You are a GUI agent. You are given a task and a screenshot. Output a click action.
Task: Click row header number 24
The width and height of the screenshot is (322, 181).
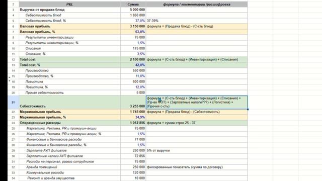click(x=14, y=123)
